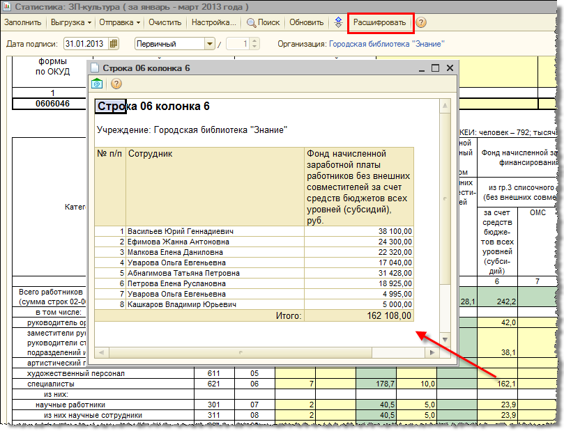This screenshot has width=564, height=431.
Task: Maximize the Строка 06 колонка 6 window
Action: click(x=436, y=68)
